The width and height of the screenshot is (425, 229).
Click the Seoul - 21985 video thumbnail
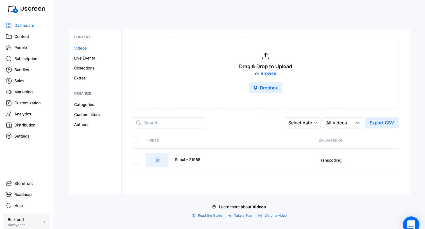pos(157,160)
